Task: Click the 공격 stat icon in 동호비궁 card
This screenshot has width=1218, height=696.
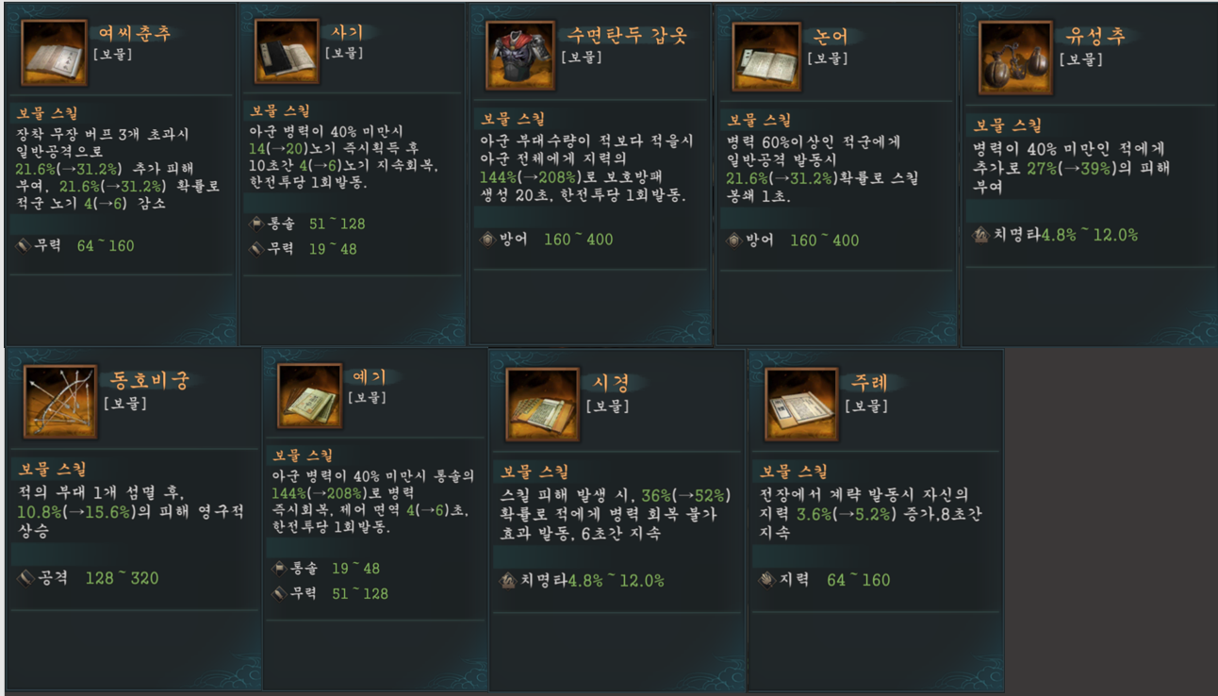Action: pyautogui.click(x=26, y=577)
